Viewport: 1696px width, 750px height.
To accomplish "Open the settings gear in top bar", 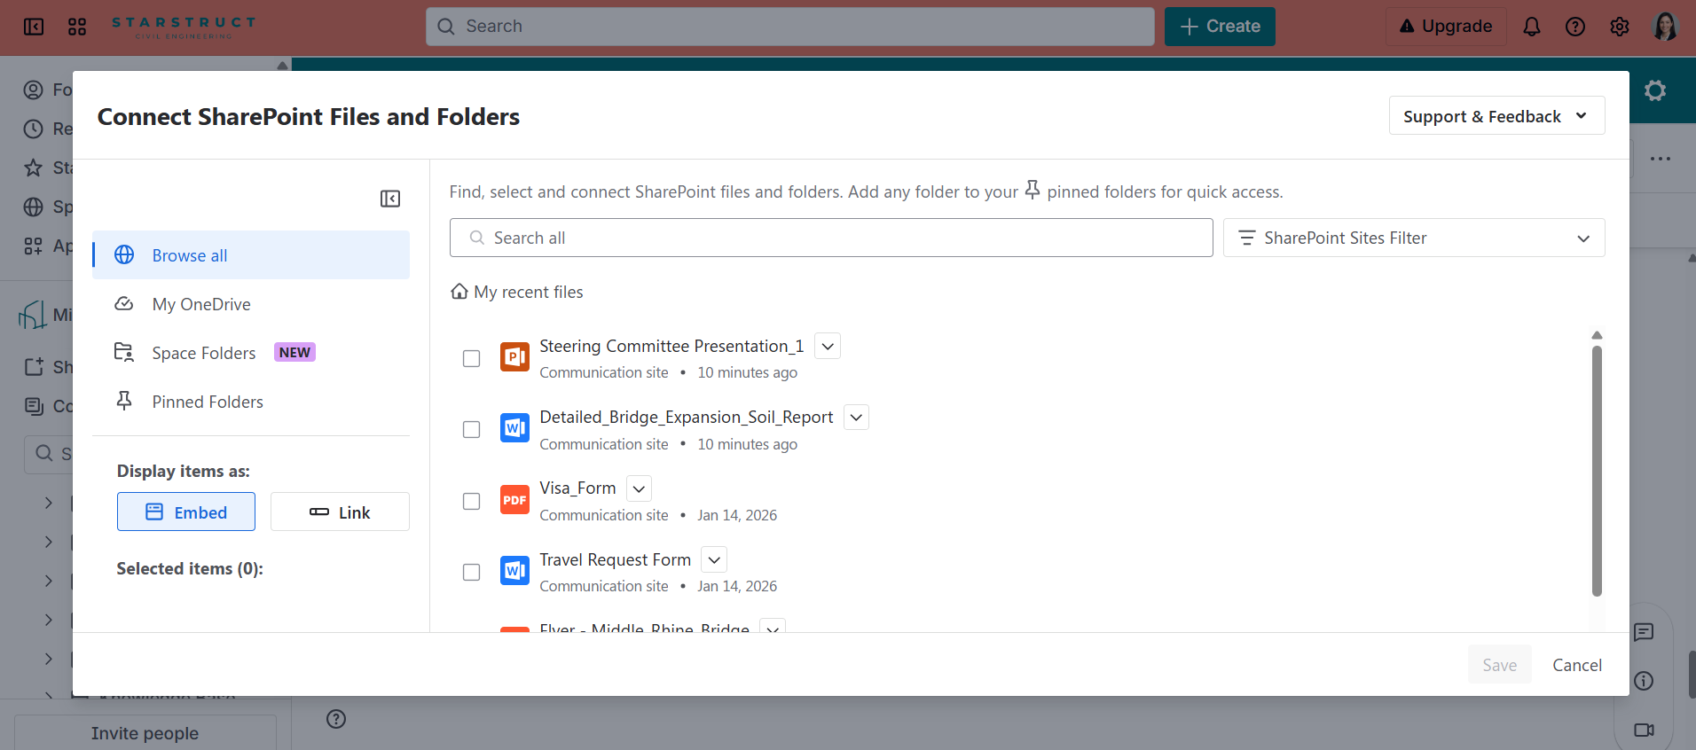I will tap(1620, 27).
